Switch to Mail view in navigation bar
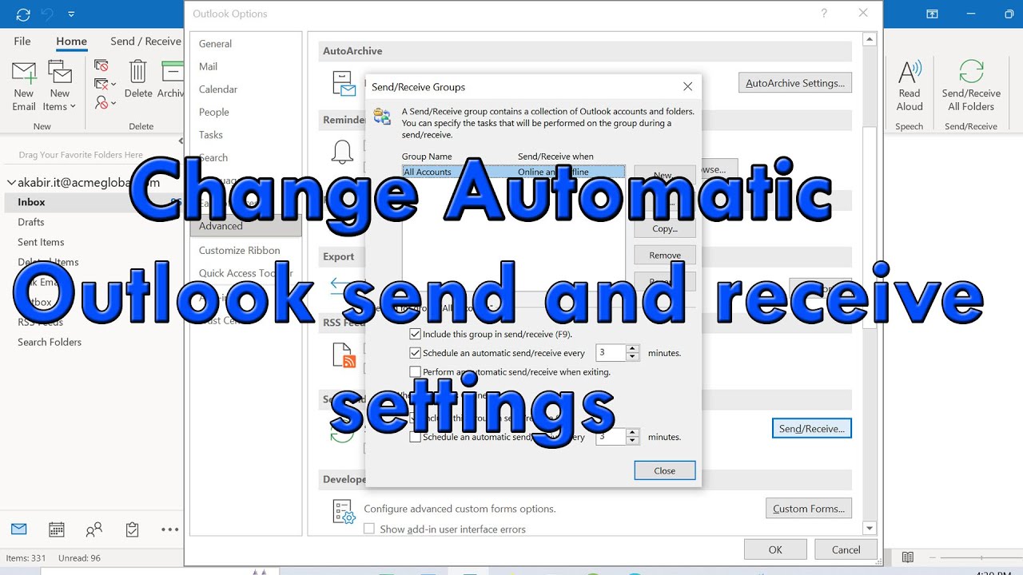 click(x=18, y=529)
